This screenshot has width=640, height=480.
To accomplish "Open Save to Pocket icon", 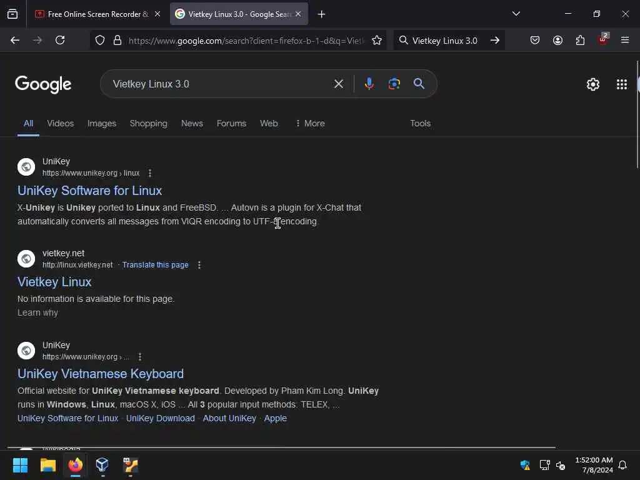I will click(x=535, y=40).
